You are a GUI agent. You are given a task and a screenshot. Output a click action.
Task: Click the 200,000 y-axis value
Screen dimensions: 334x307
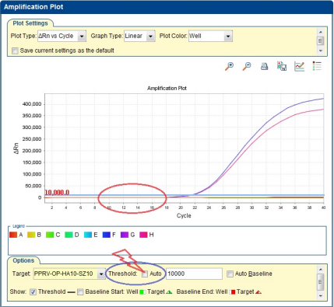[32, 151]
